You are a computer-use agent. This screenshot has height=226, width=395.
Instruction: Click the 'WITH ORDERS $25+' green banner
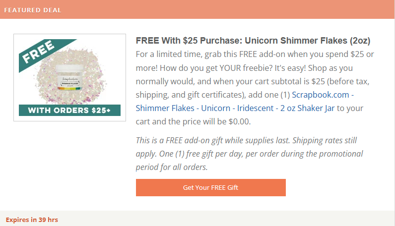click(69, 111)
